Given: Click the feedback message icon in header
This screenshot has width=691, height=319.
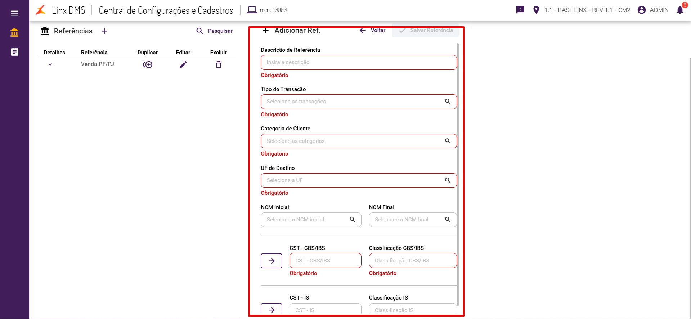Looking at the screenshot, I should pos(520,10).
